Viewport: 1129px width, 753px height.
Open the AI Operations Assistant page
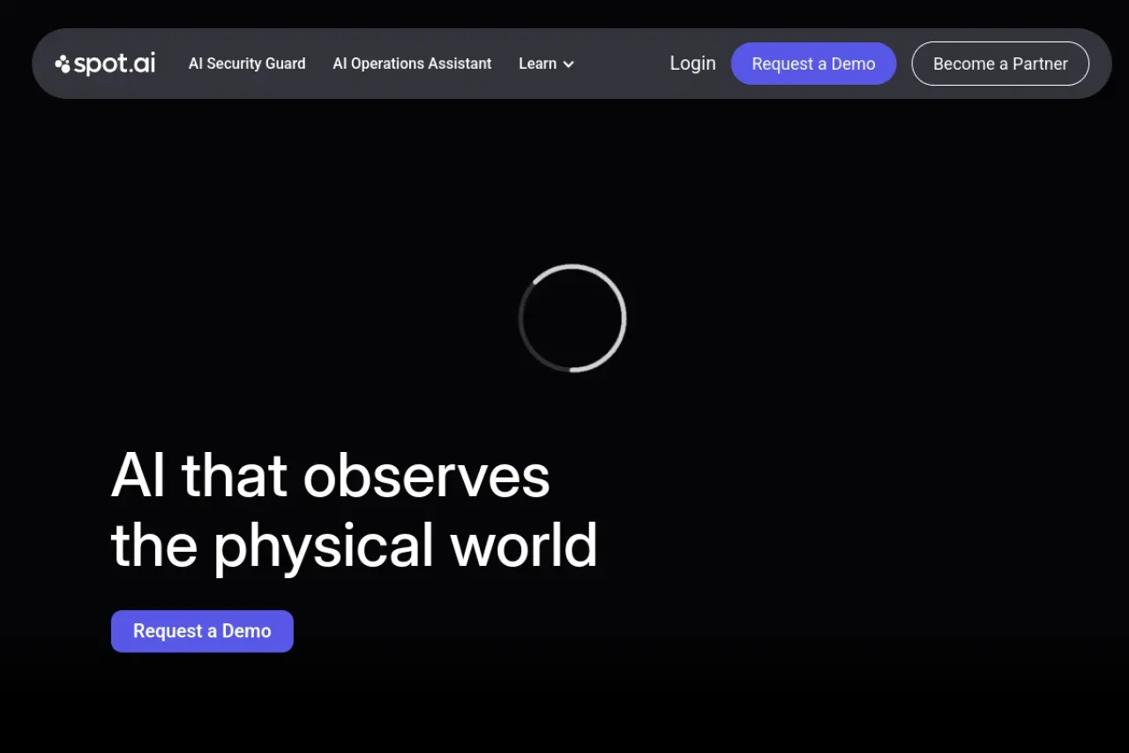point(412,64)
